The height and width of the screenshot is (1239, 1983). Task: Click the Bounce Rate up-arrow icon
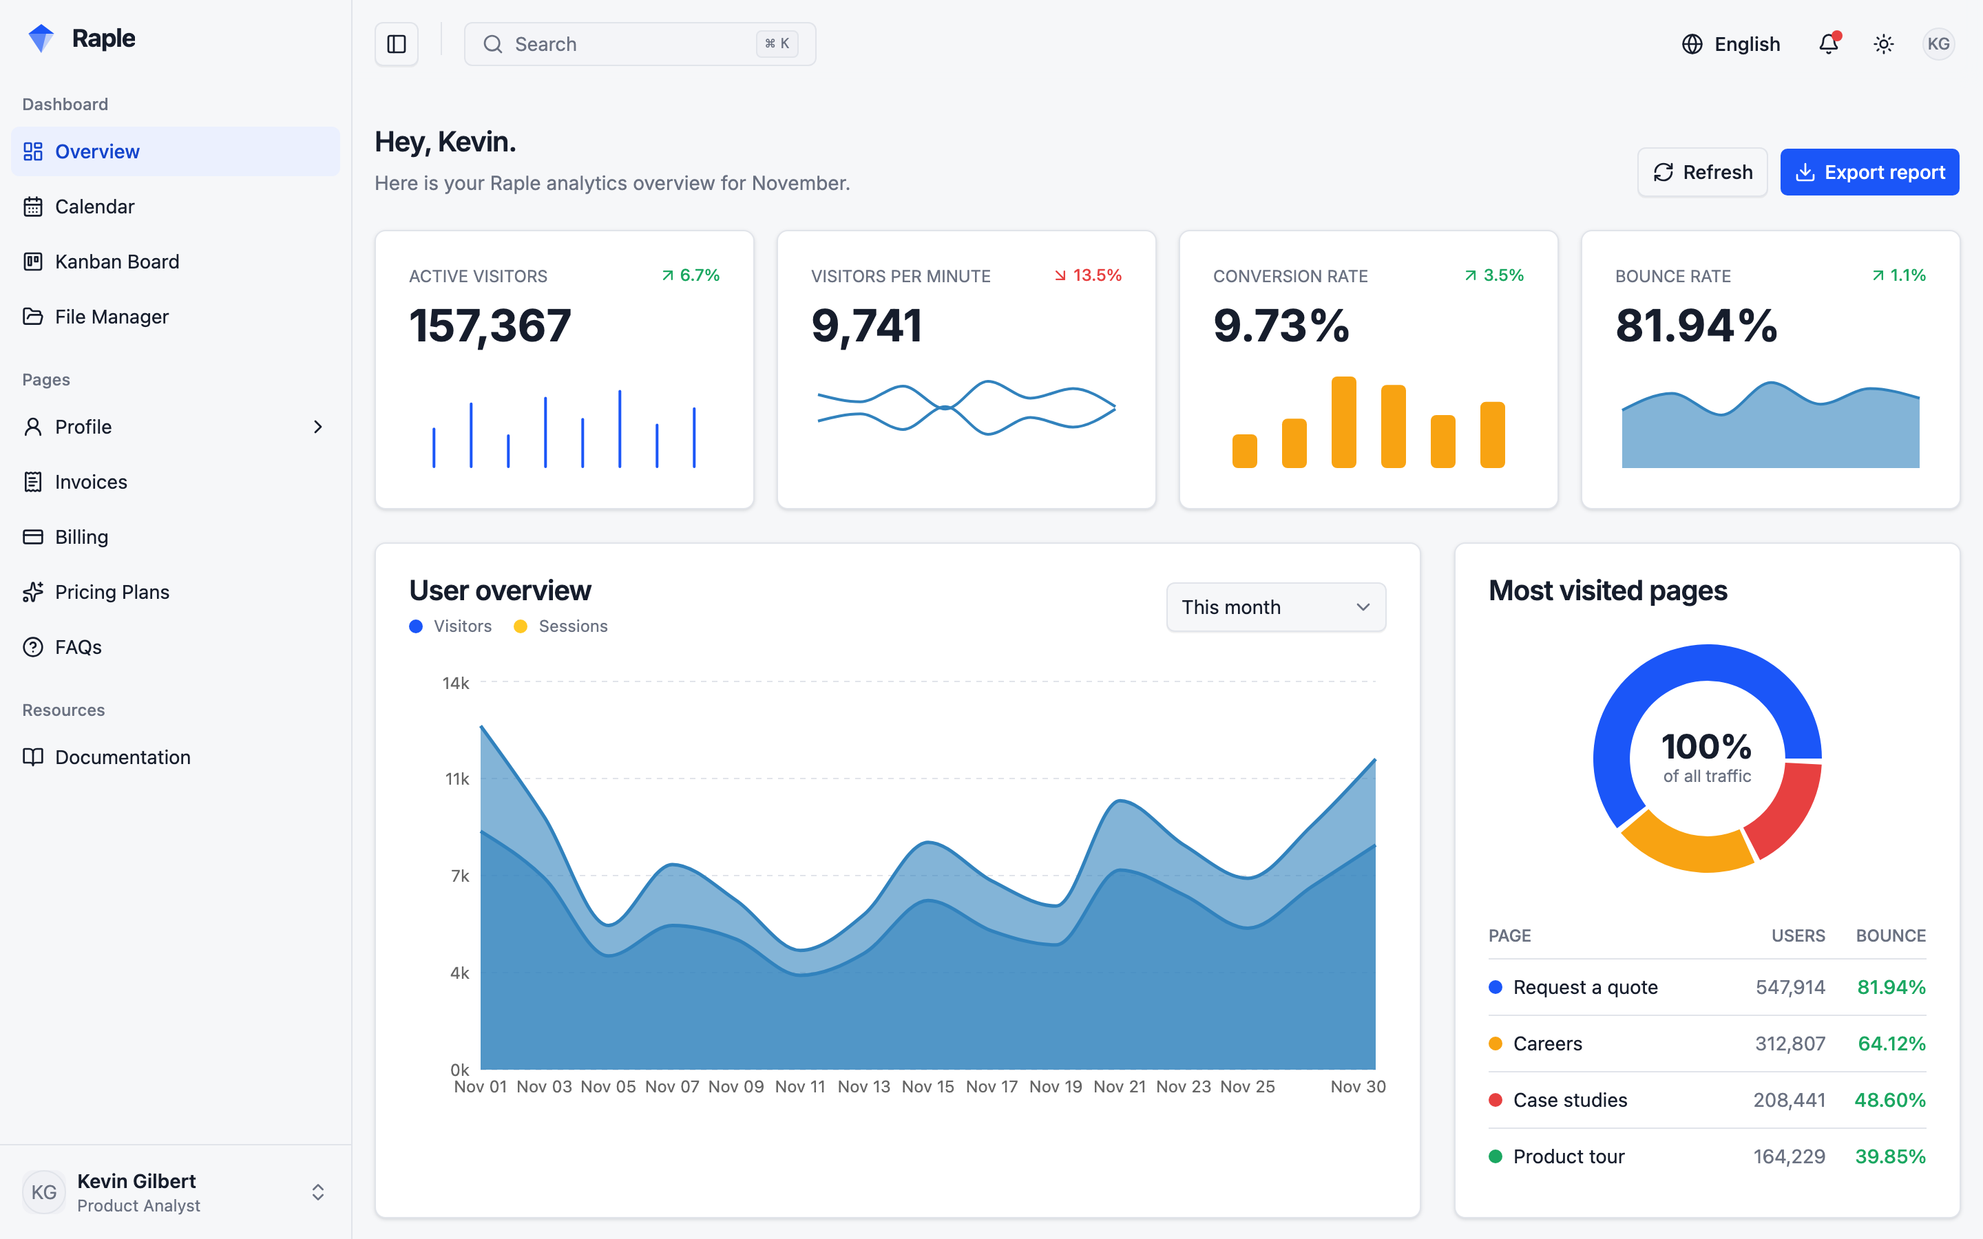1878,275
